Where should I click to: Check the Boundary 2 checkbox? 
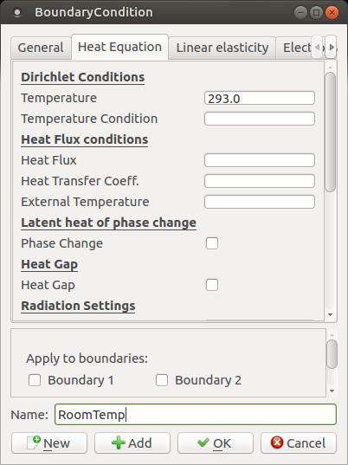coord(162,380)
